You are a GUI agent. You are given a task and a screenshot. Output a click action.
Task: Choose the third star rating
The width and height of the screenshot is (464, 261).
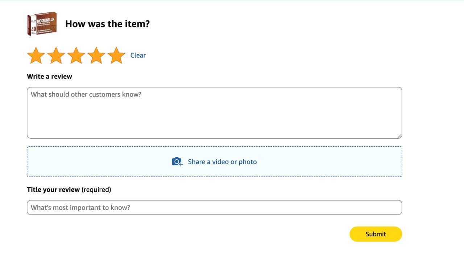point(76,56)
